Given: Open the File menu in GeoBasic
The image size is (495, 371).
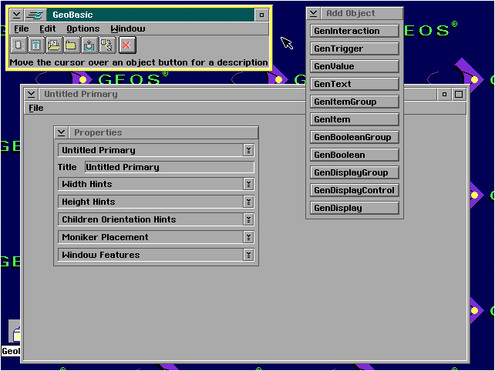Looking at the screenshot, I should click(21, 28).
